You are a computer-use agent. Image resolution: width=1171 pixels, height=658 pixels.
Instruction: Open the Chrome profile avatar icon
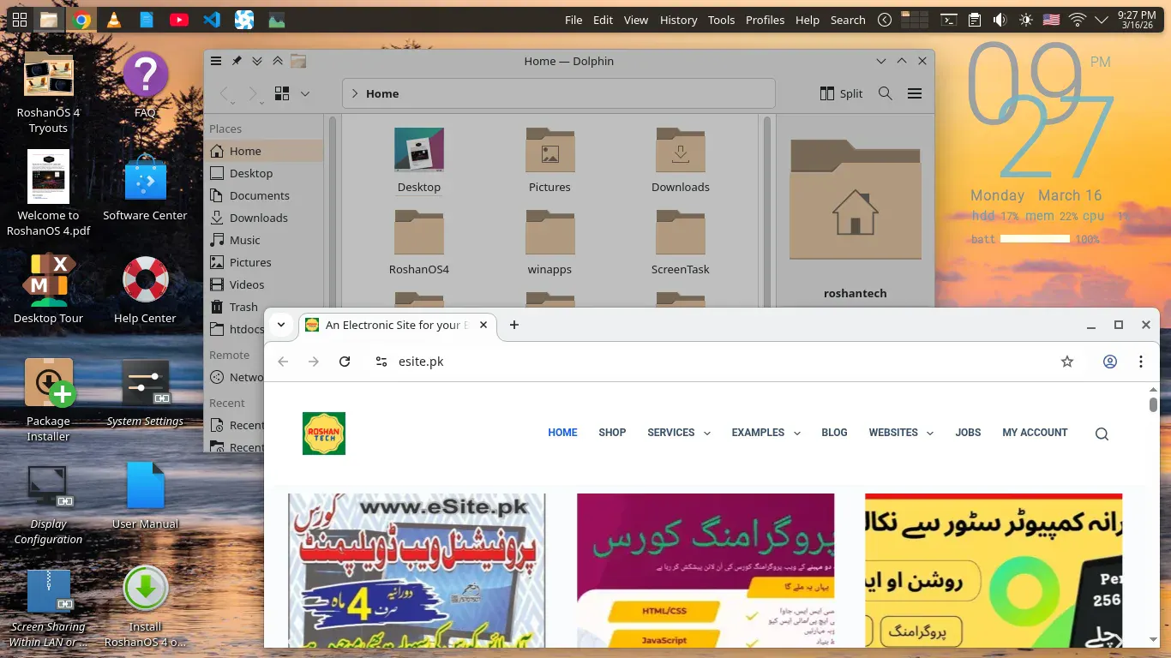1110,362
